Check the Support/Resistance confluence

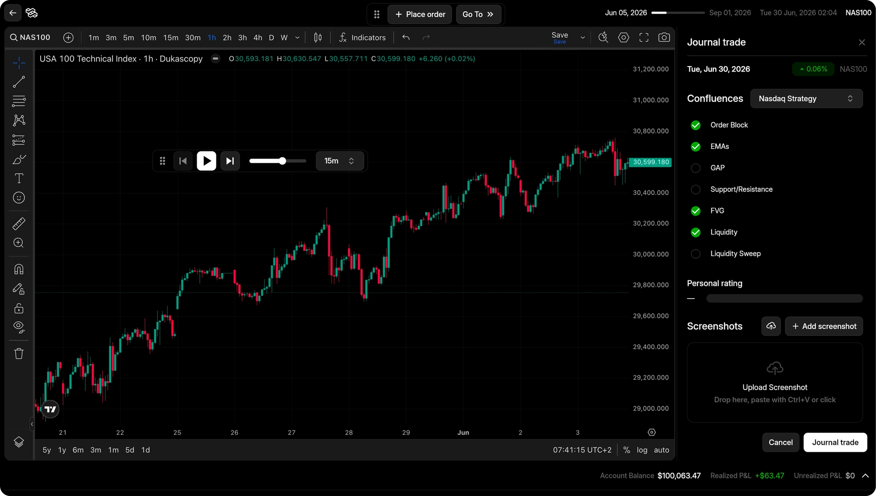point(696,189)
